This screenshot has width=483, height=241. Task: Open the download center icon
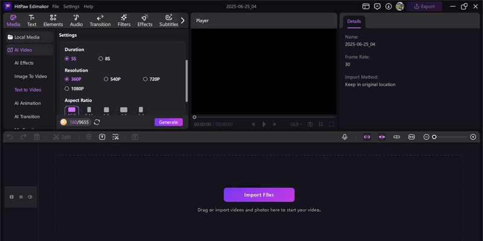[388, 7]
